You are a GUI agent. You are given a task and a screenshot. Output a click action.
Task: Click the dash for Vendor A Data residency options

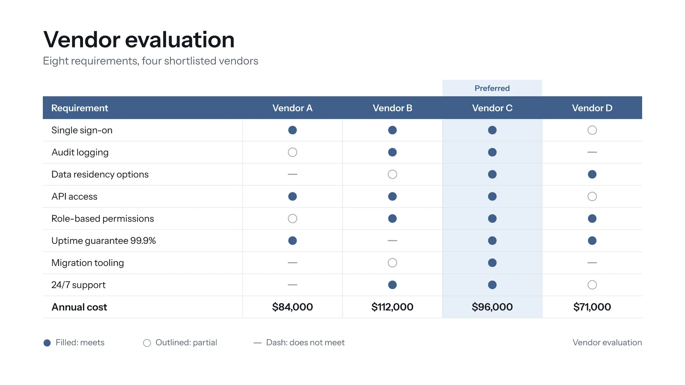292,175
